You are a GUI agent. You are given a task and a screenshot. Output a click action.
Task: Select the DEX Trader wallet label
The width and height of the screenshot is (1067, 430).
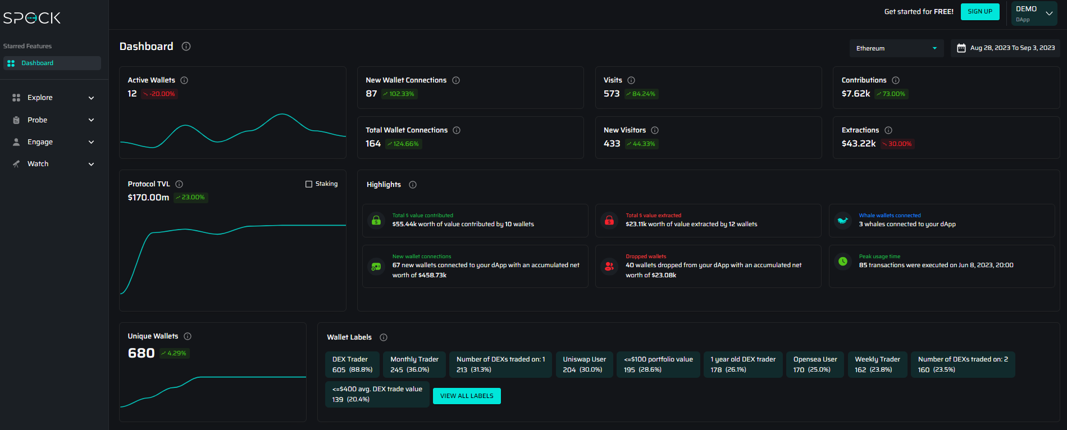[352, 364]
